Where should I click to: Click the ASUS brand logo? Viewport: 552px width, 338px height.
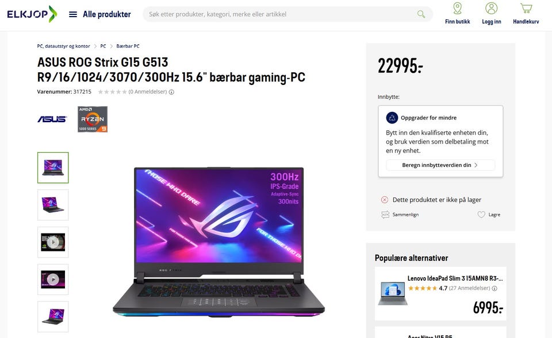pos(52,119)
